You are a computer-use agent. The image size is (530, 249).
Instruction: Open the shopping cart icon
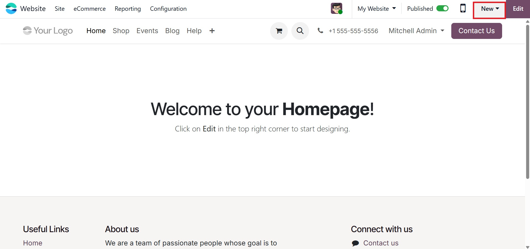pyautogui.click(x=279, y=31)
